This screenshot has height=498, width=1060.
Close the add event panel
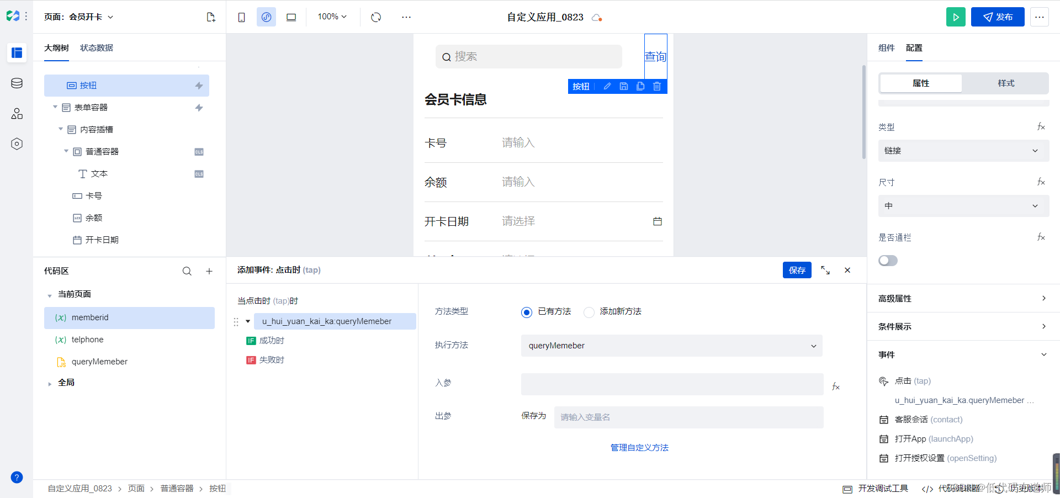click(847, 270)
